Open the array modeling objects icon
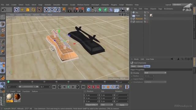196x110 pixels. point(105,10)
